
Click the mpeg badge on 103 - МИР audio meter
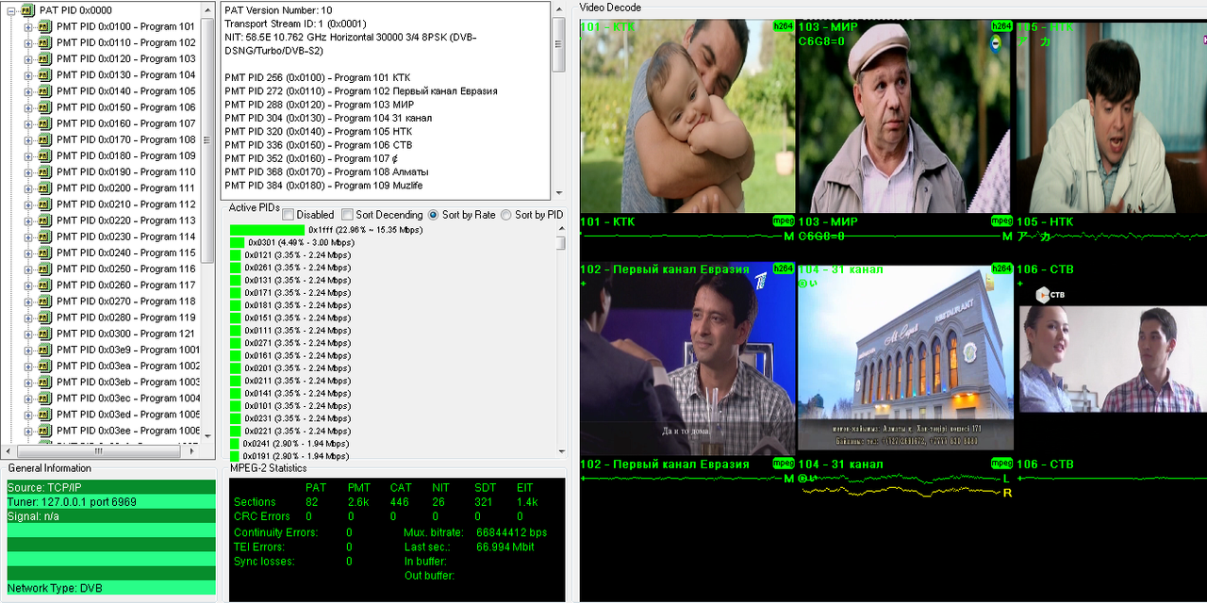[x=1001, y=221]
